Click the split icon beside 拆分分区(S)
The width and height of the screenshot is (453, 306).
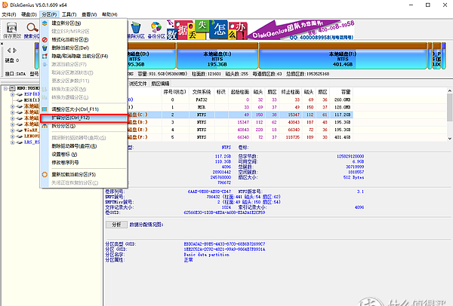45,126
